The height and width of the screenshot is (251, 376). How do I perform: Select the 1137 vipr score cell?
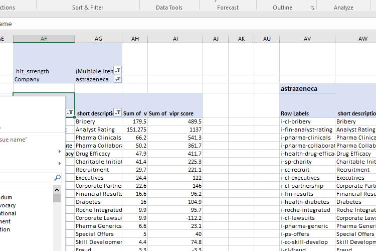pyautogui.click(x=175, y=130)
